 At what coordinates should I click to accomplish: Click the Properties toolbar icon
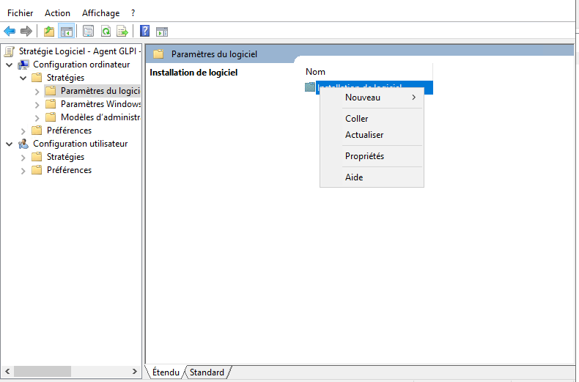coord(88,31)
